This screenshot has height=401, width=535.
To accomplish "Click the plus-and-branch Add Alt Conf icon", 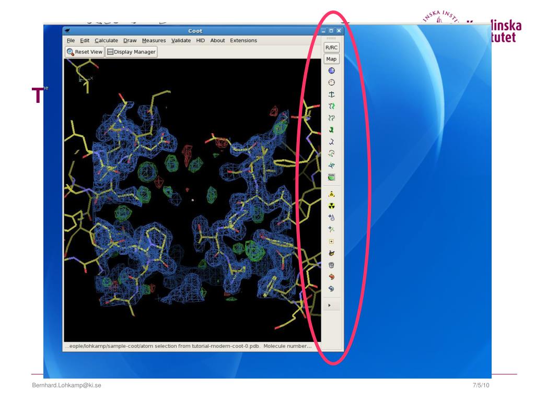I will (x=331, y=229).
